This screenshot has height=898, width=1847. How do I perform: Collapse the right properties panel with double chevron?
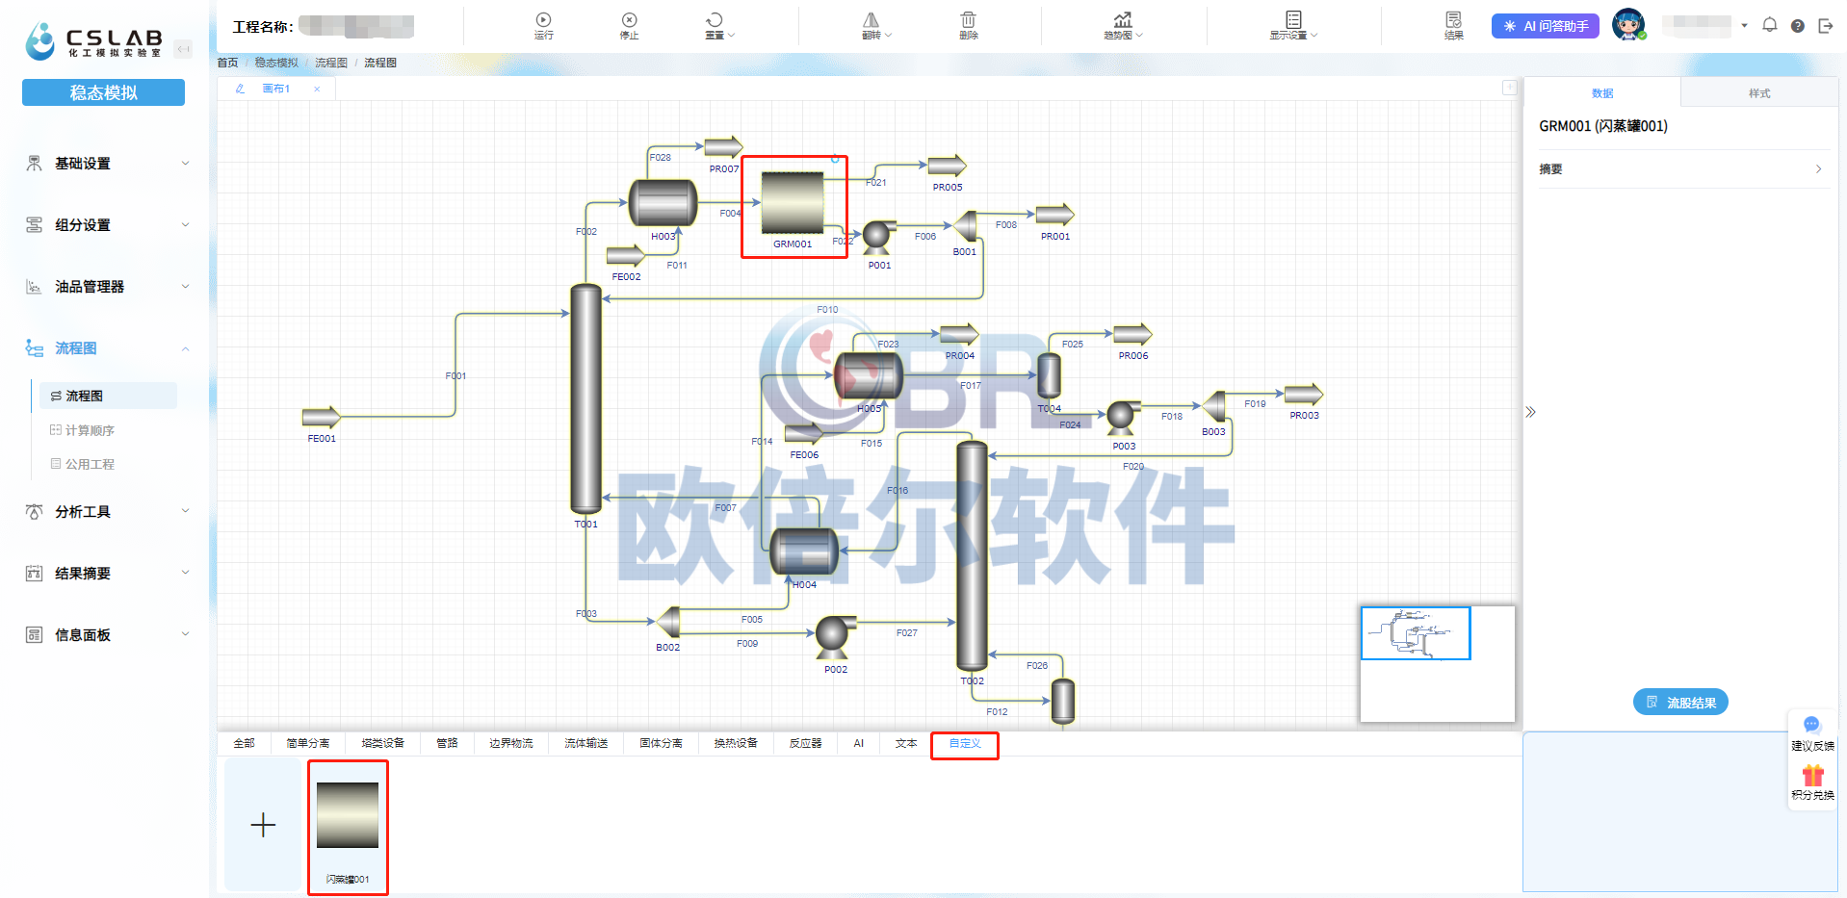tap(1530, 412)
